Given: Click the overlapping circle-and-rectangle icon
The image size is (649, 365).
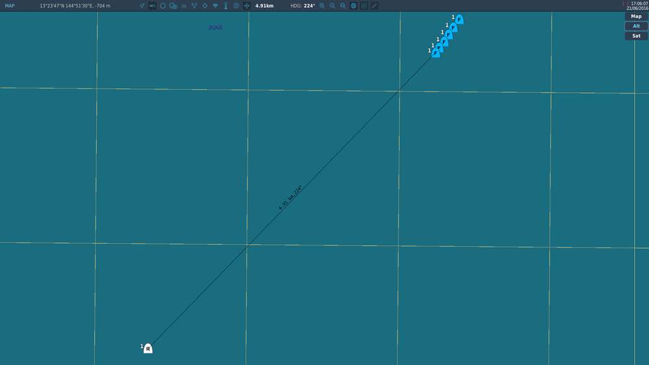Looking at the screenshot, I should coord(173,6).
